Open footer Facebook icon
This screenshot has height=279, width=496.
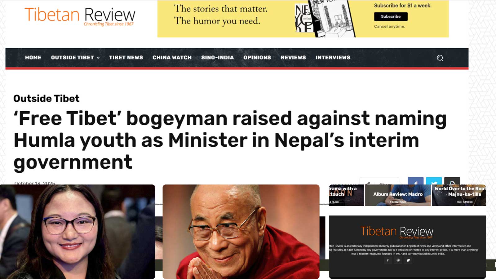[x=388, y=260]
